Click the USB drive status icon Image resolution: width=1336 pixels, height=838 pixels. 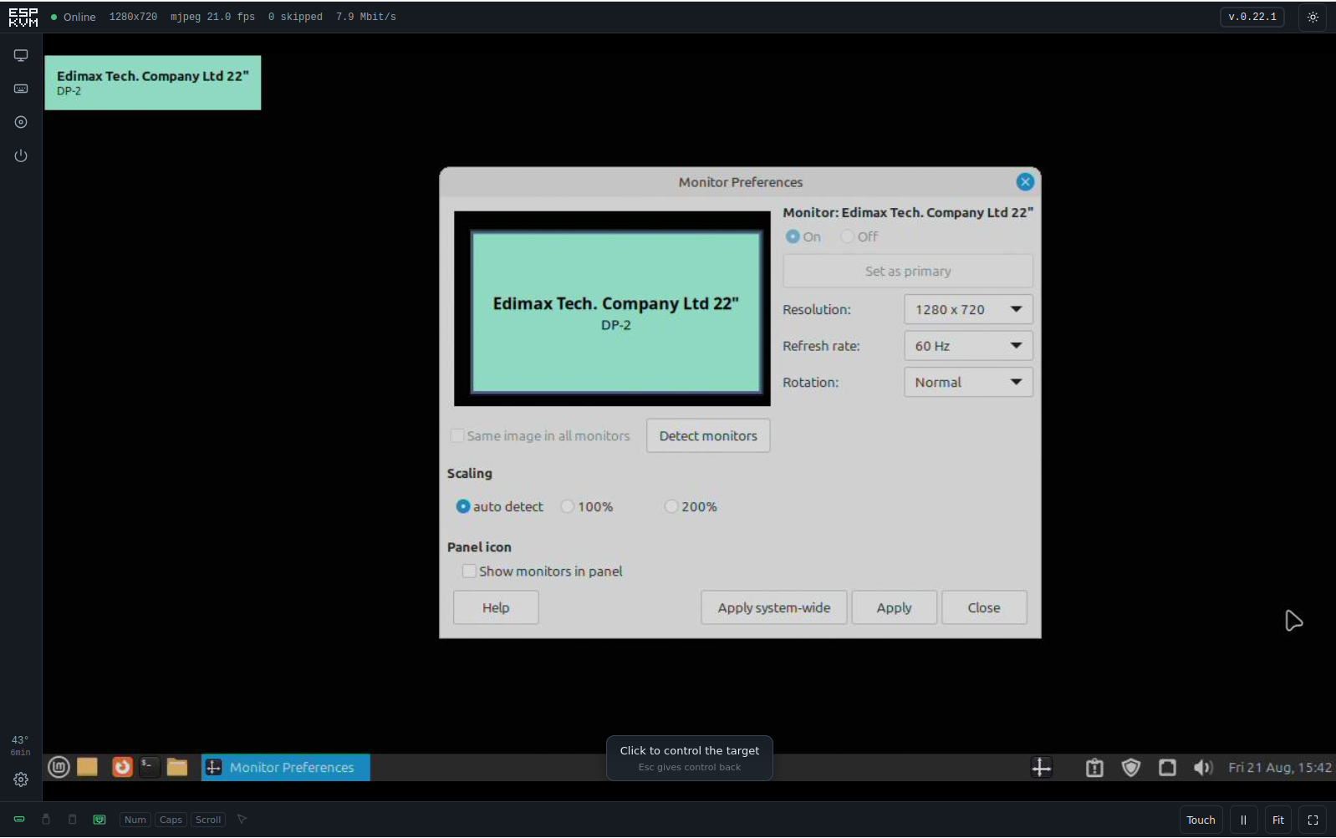[x=46, y=820]
